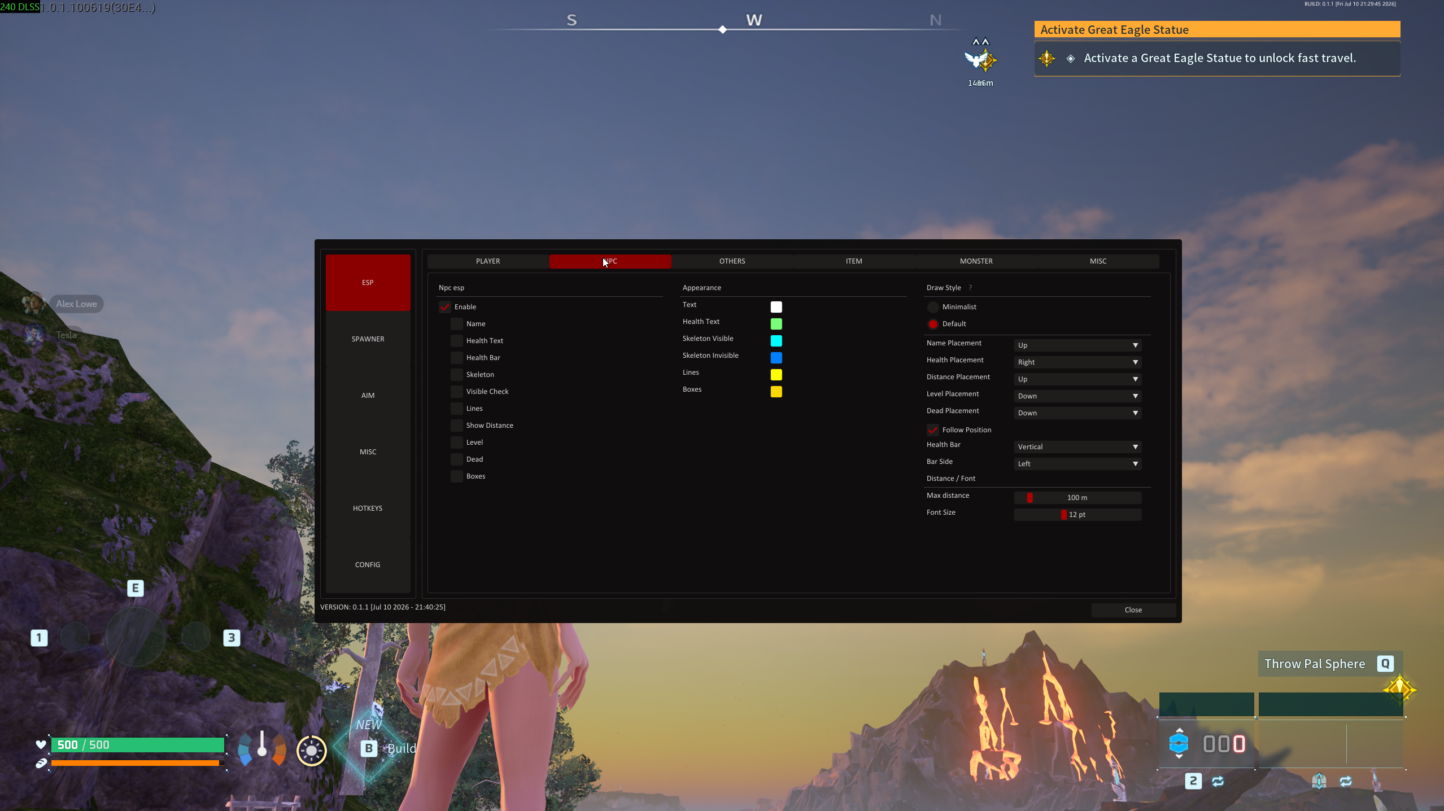
Task: Switch to the PLAYER tab
Action: [x=488, y=261]
